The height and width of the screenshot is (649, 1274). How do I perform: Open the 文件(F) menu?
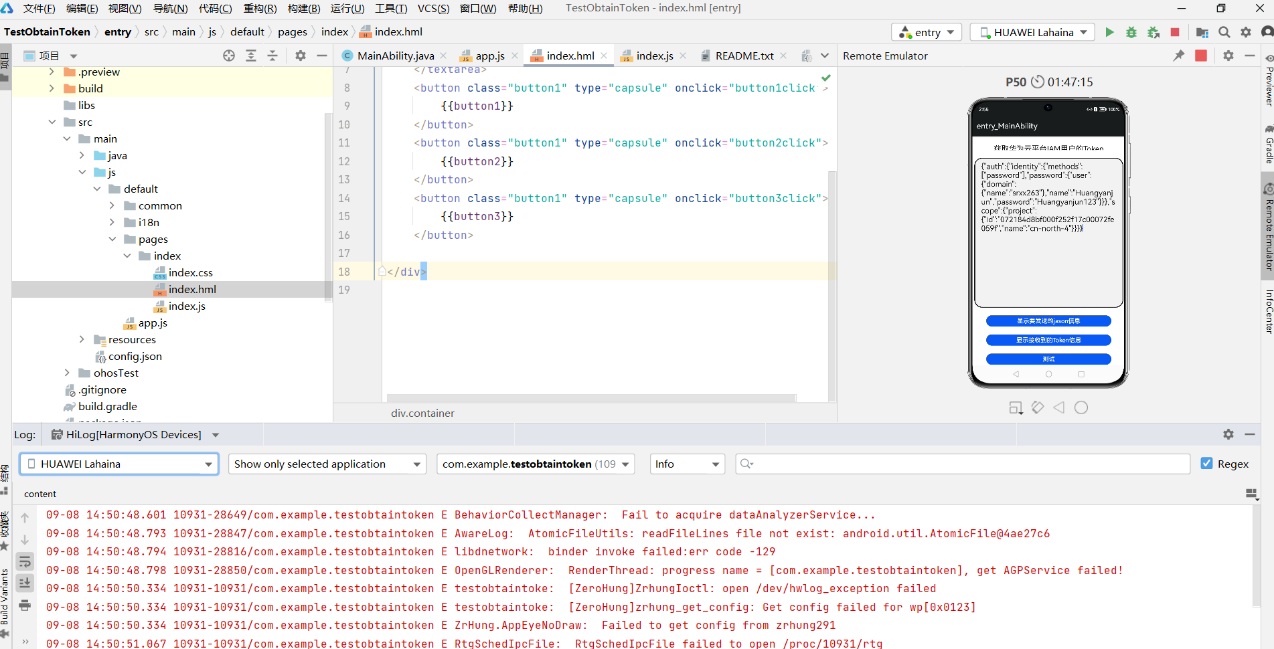click(x=39, y=9)
